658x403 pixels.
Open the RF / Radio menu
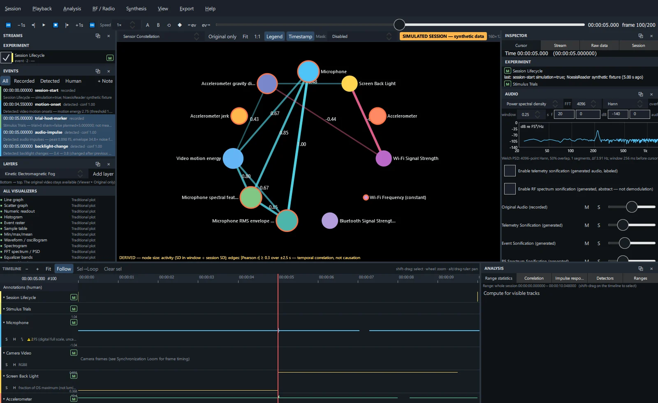pos(104,9)
